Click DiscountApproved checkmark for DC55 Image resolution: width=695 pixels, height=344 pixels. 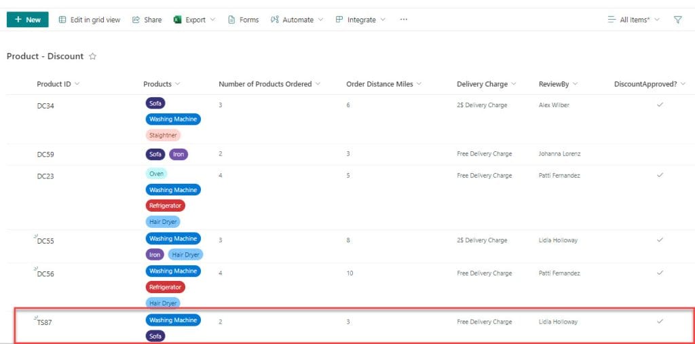(660, 240)
